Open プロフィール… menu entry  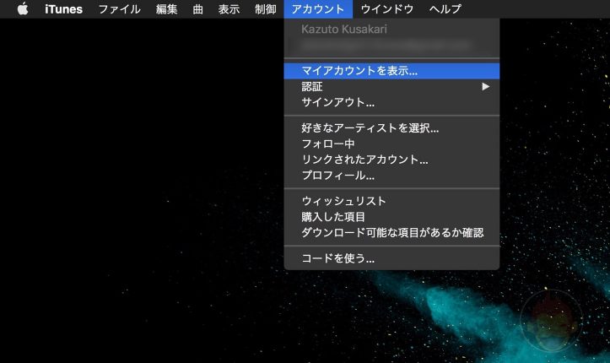point(391,176)
